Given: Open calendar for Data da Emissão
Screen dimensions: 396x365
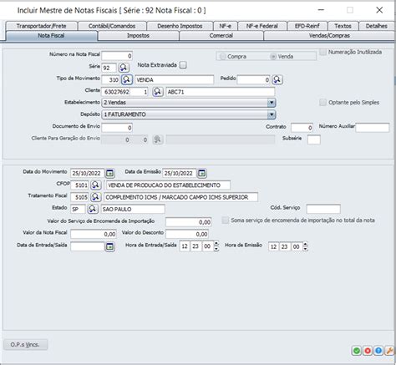Looking at the screenshot, I should 202,173.
